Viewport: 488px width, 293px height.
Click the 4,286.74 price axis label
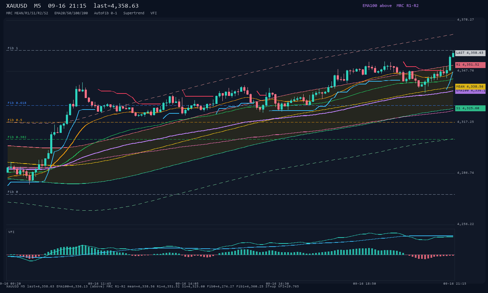pos(466,173)
